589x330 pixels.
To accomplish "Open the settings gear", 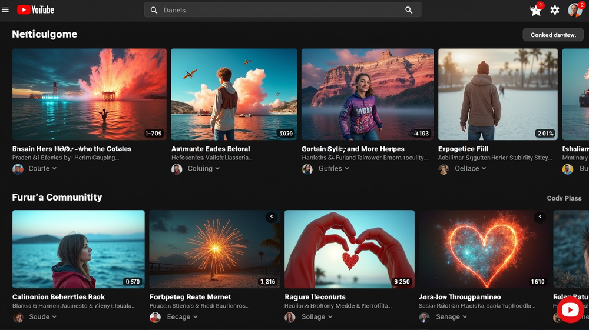I will [x=555, y=10].
